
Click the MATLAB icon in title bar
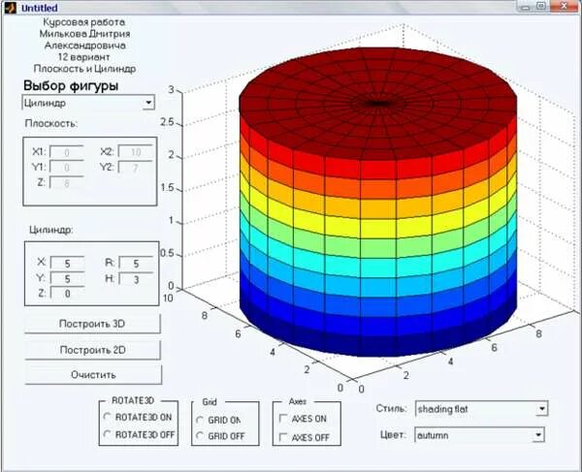pos(11,7)
